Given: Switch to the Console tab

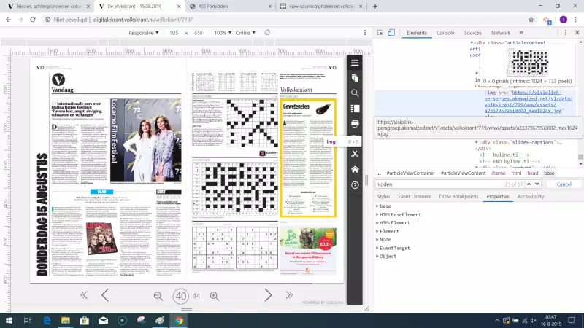Looking at the screenshot, I should coord(445,33).
